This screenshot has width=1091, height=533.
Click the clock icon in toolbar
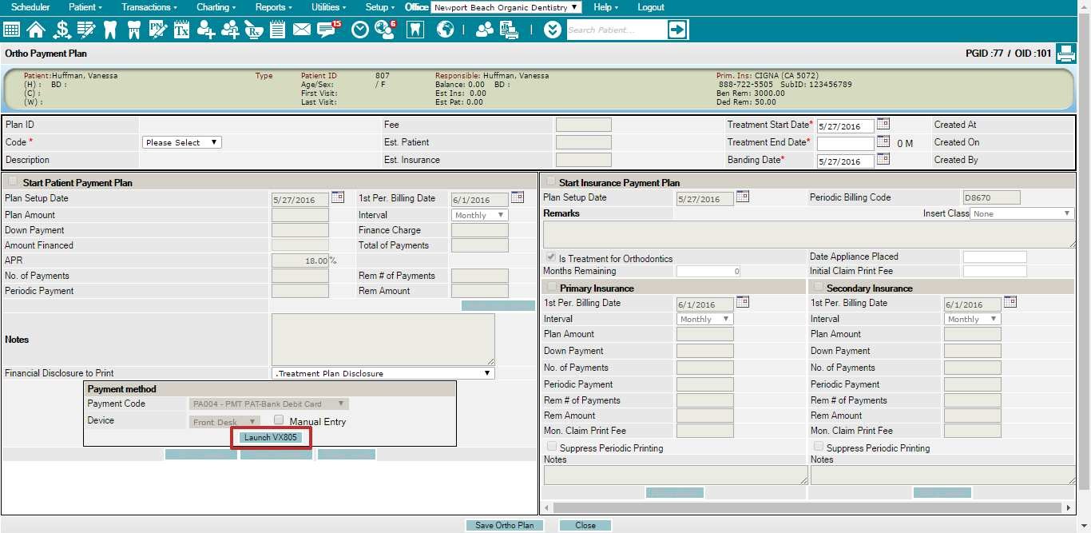(360, 30)
